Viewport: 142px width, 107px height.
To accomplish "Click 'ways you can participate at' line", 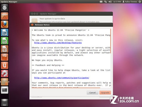I will 49,73.
